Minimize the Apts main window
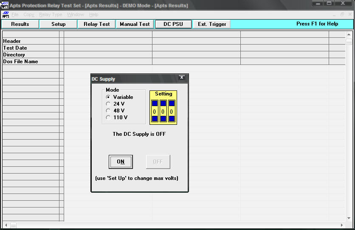This screenshot has height=230, width=355. [318, 3]
